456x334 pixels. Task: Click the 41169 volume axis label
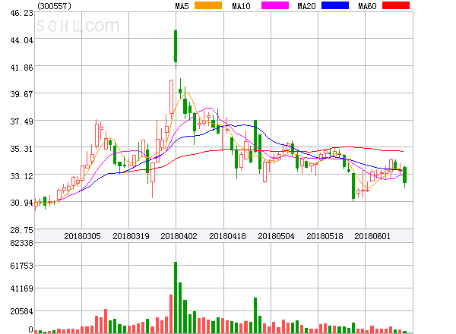coord(22,288)
